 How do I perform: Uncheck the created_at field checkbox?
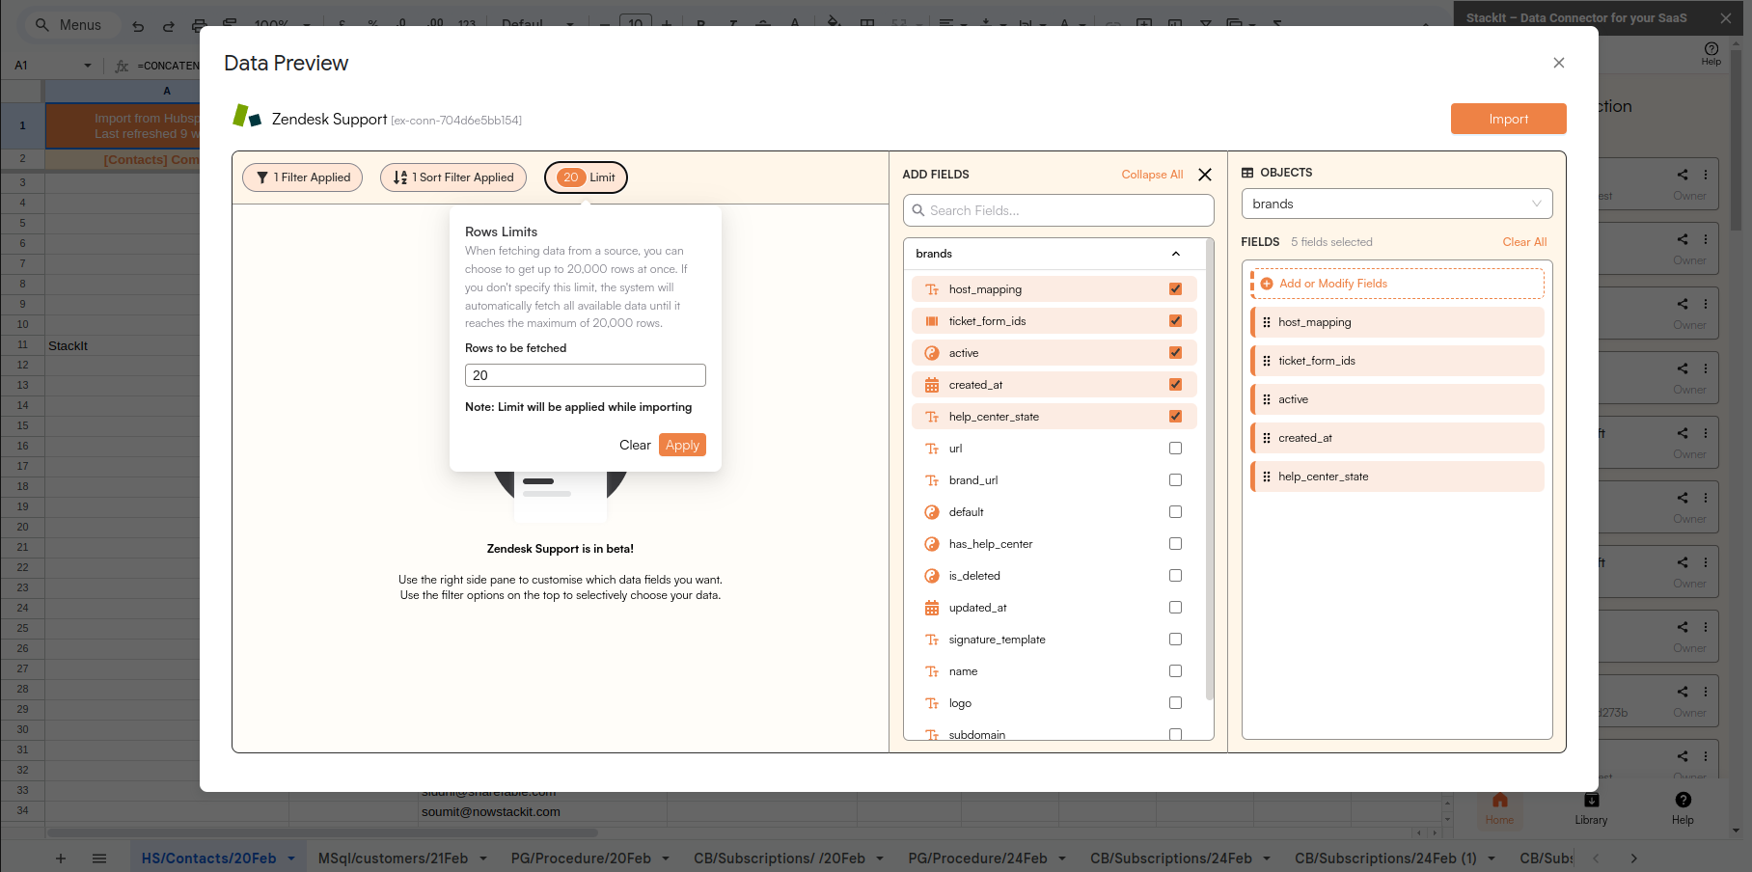coord(1175,385)
